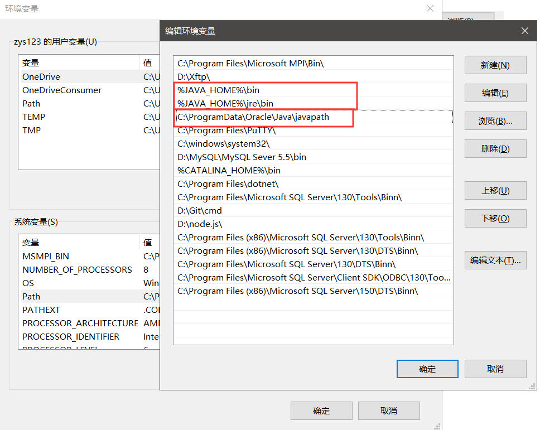
Task: Select the C:\Program Files\PuTTY\ entry
Action: pyautogui.click(x=314, y=131)
